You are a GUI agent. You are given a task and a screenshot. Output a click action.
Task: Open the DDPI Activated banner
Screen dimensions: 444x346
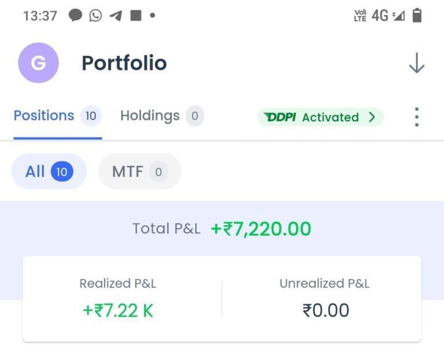tap(320, 117)
